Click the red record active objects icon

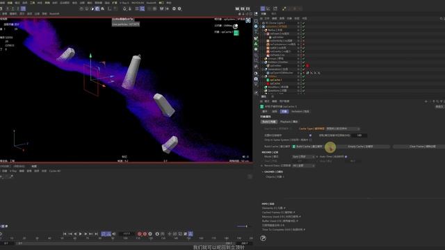[139, 234]
